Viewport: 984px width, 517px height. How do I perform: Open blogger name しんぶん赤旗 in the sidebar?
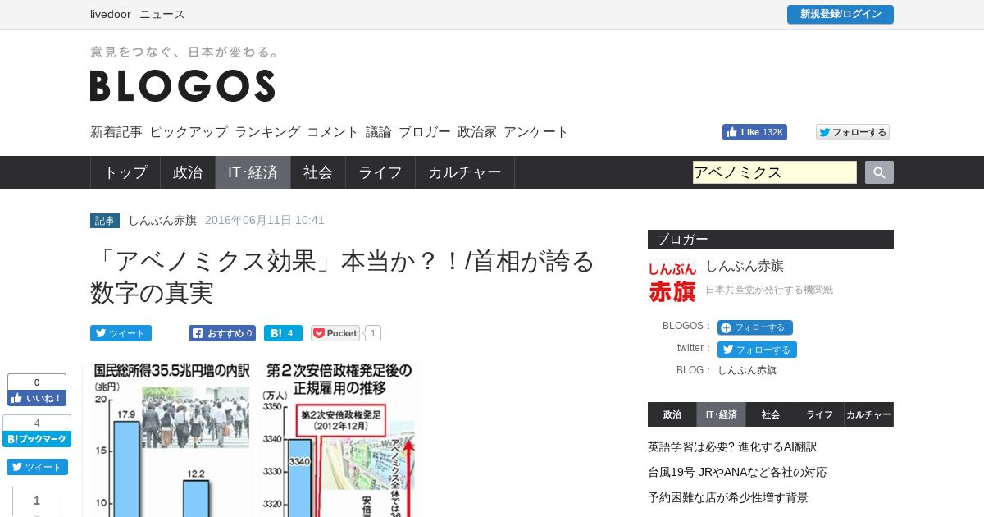(x=745, y=266)
